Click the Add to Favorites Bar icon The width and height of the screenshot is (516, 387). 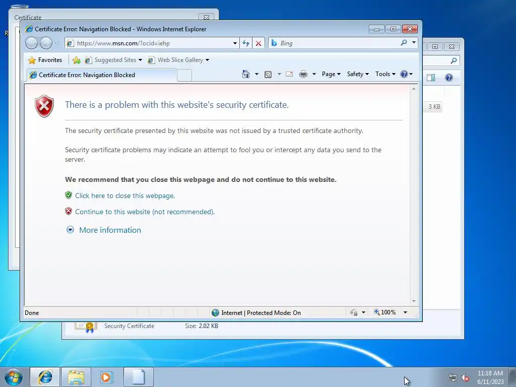[x=77, y=60]
